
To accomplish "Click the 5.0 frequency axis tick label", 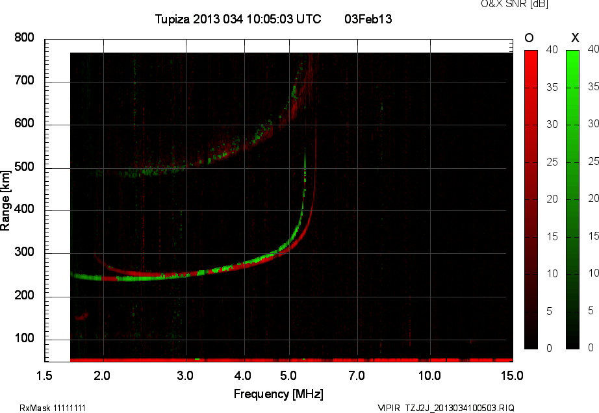I will 290,375.
